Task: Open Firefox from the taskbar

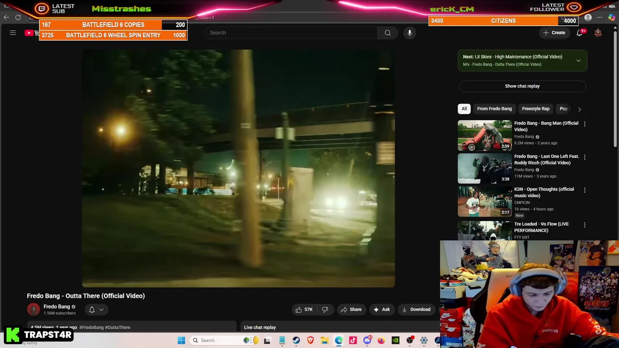Action: click(x=381, y=340)
